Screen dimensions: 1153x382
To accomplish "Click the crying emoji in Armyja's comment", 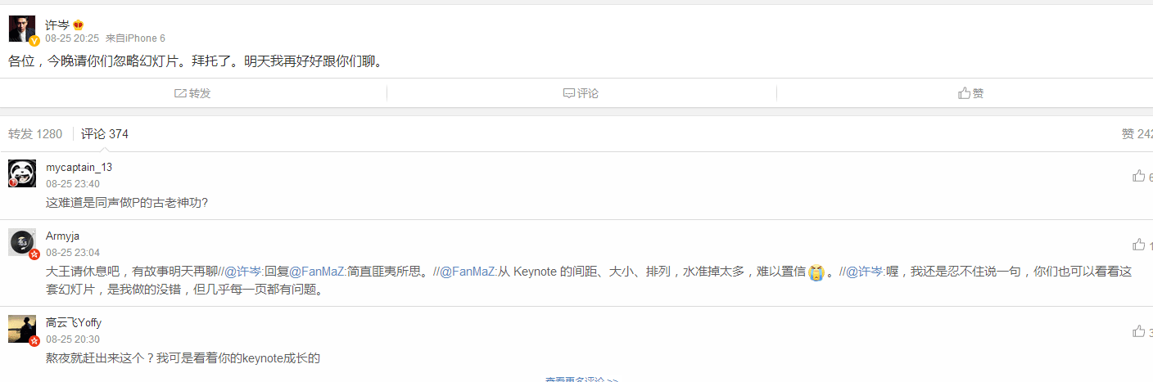I will [816, 272].
